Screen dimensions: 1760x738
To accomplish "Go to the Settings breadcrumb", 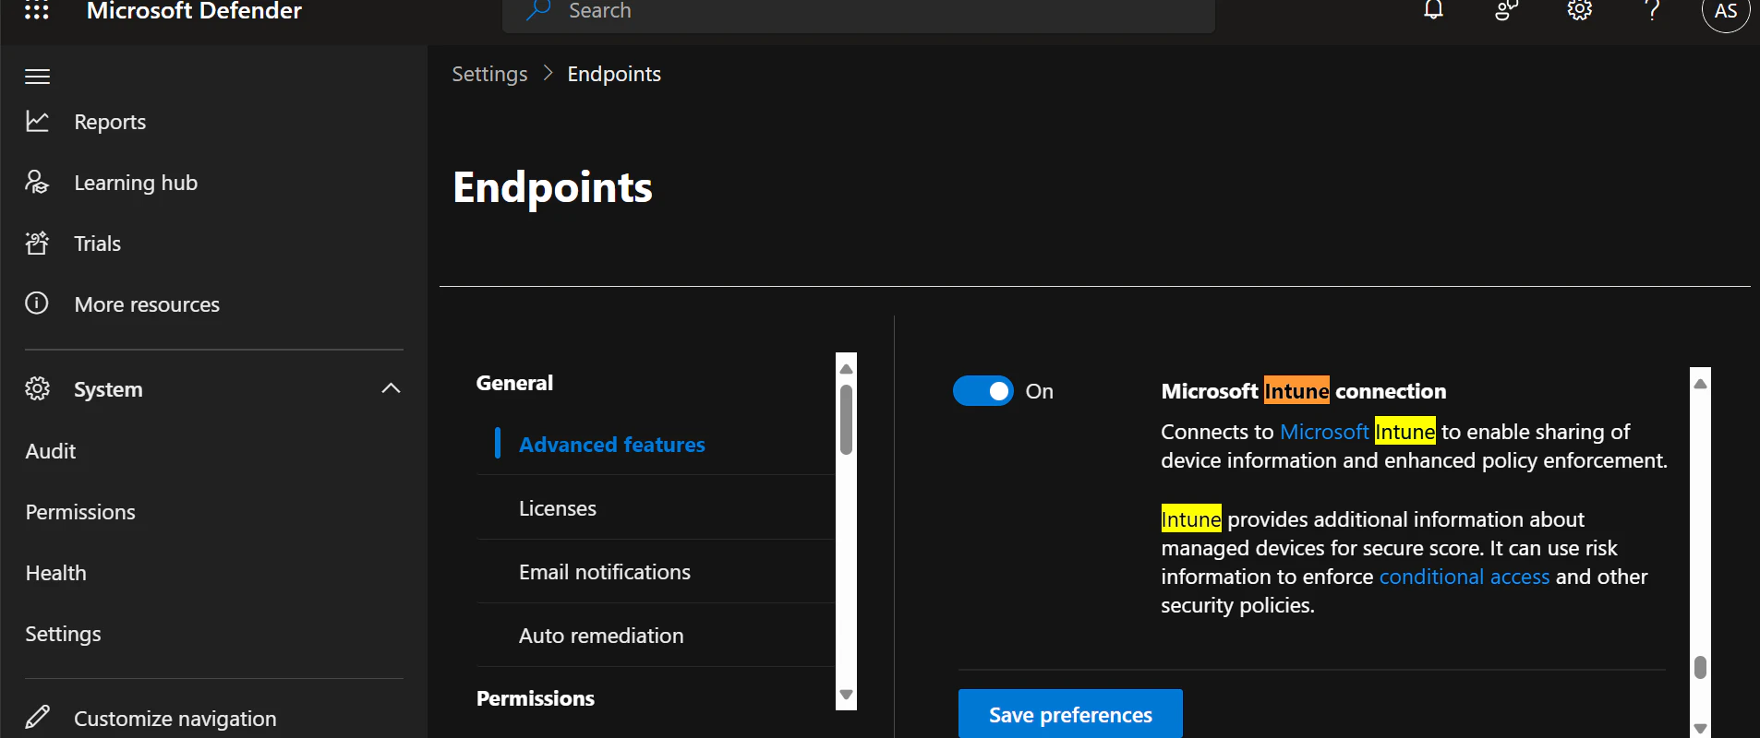I will 489,74.
